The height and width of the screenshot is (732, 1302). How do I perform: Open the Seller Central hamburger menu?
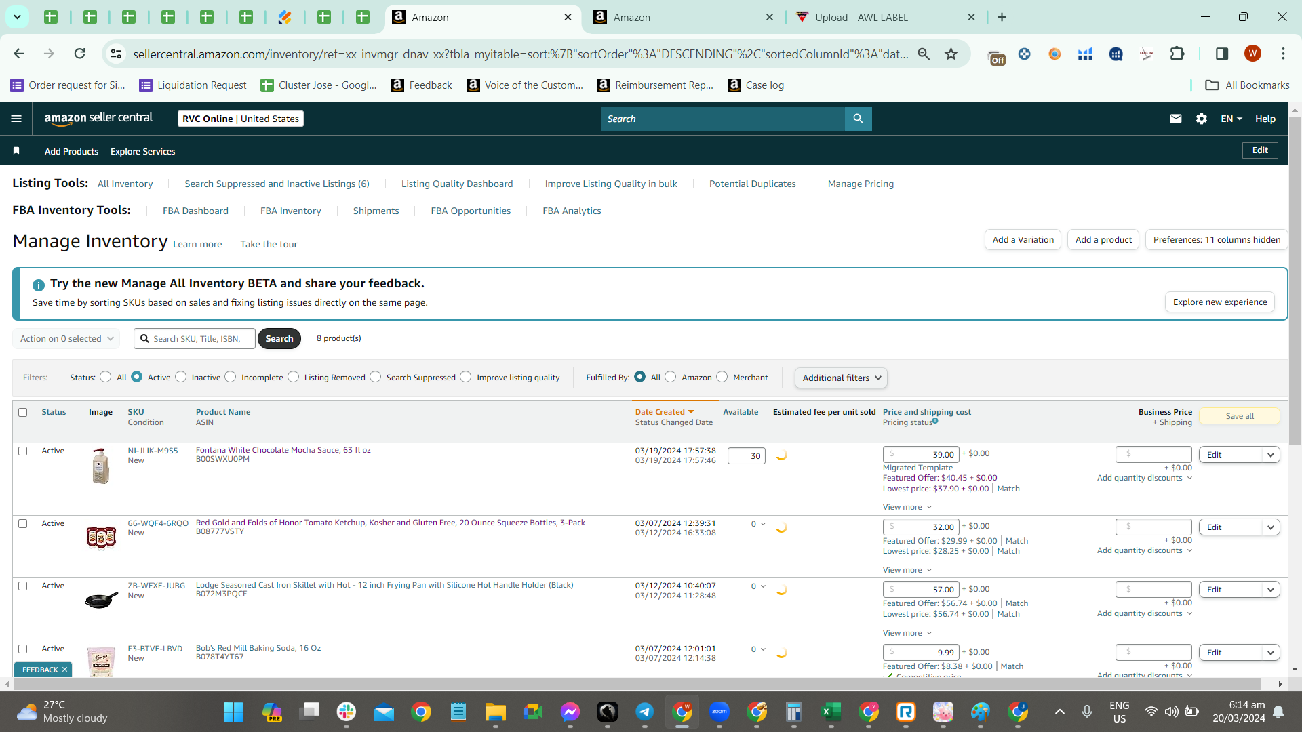(x=16, y=119)
